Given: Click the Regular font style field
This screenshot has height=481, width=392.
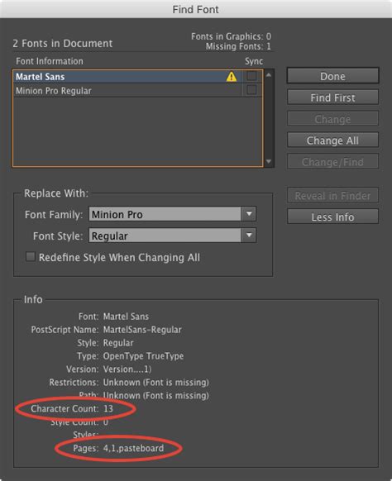Looking at the screenshot, I should (x=165, y=236).
